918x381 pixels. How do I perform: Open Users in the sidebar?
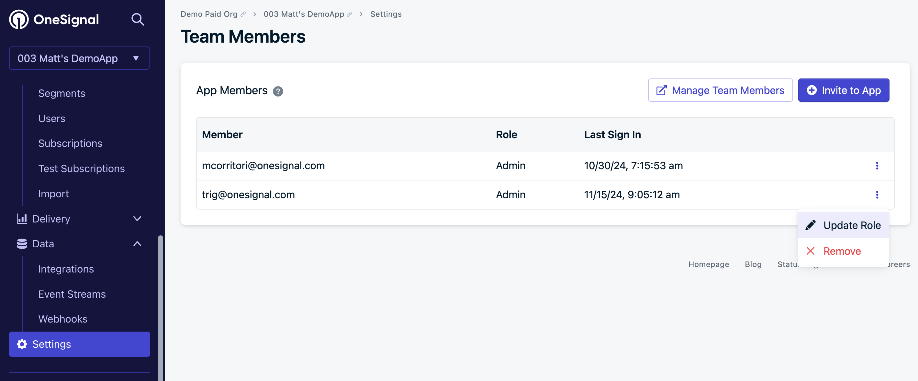[52, 118]
